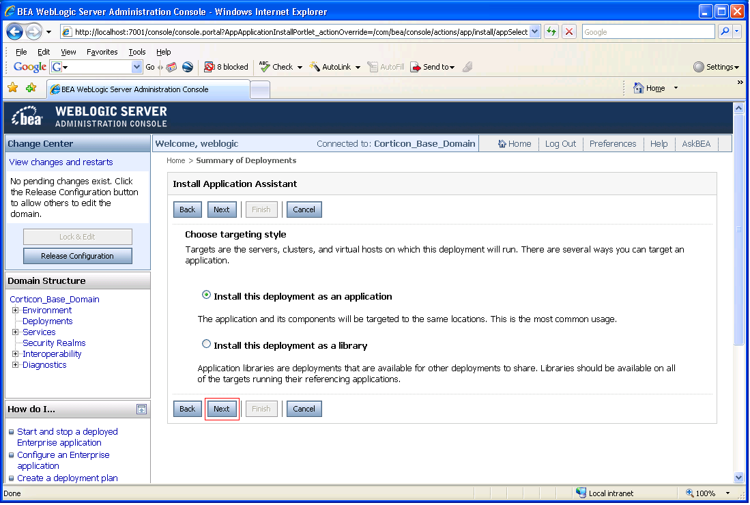Expand the Environment tree node

point(15,311)
